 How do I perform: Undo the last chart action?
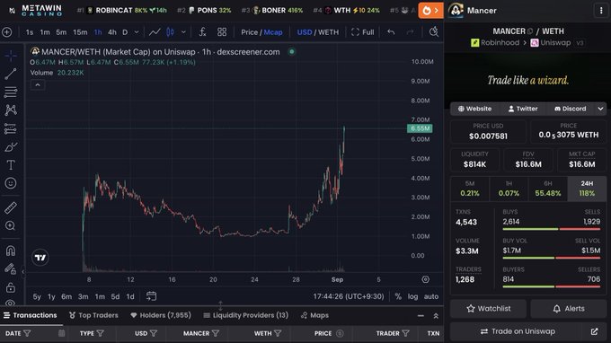[x=391, y=32]
